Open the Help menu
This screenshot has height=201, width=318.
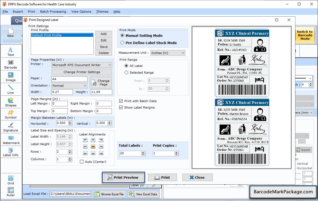[x=117, y=12]
